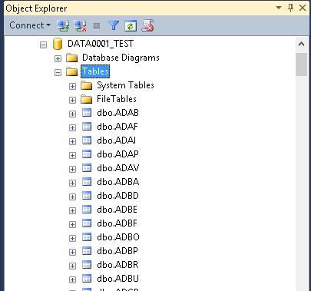
Task: Select the FileTables label
Action: [117, 99]
